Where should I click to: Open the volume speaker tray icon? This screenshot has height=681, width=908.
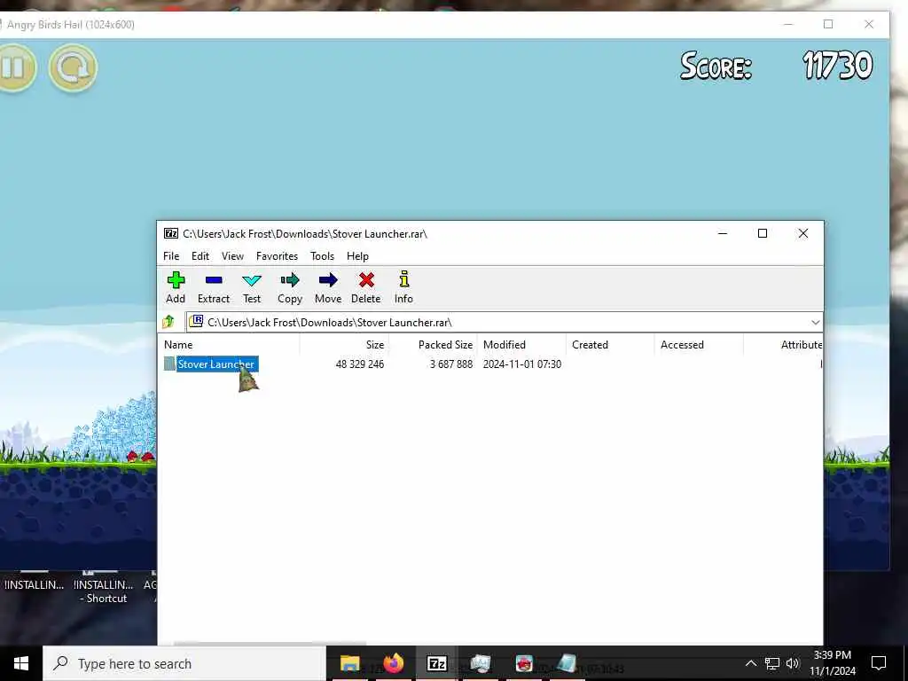(793, 663)
